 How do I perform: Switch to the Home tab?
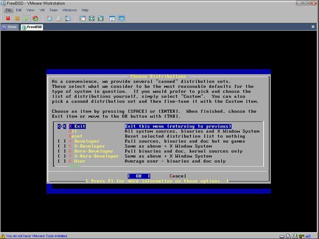coord(10,27)
